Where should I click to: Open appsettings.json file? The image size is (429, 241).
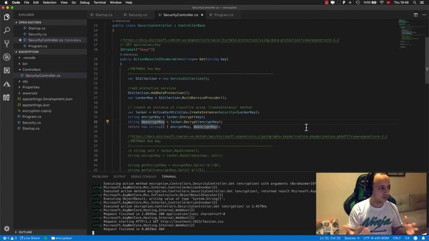pos(36,105)
